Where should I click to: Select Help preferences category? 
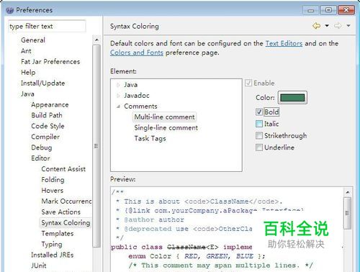coord(28,73)
